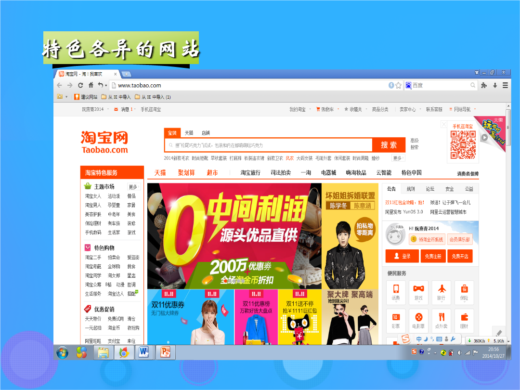
Task: Open the 建议网站 bookmark
Action: point(86,97)
